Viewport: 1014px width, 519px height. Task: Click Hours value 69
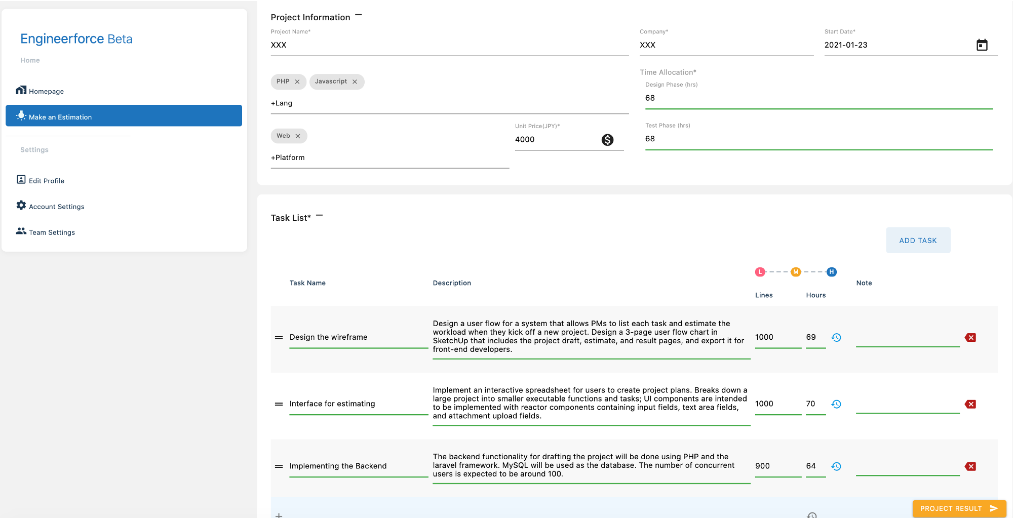coord(815,337)
